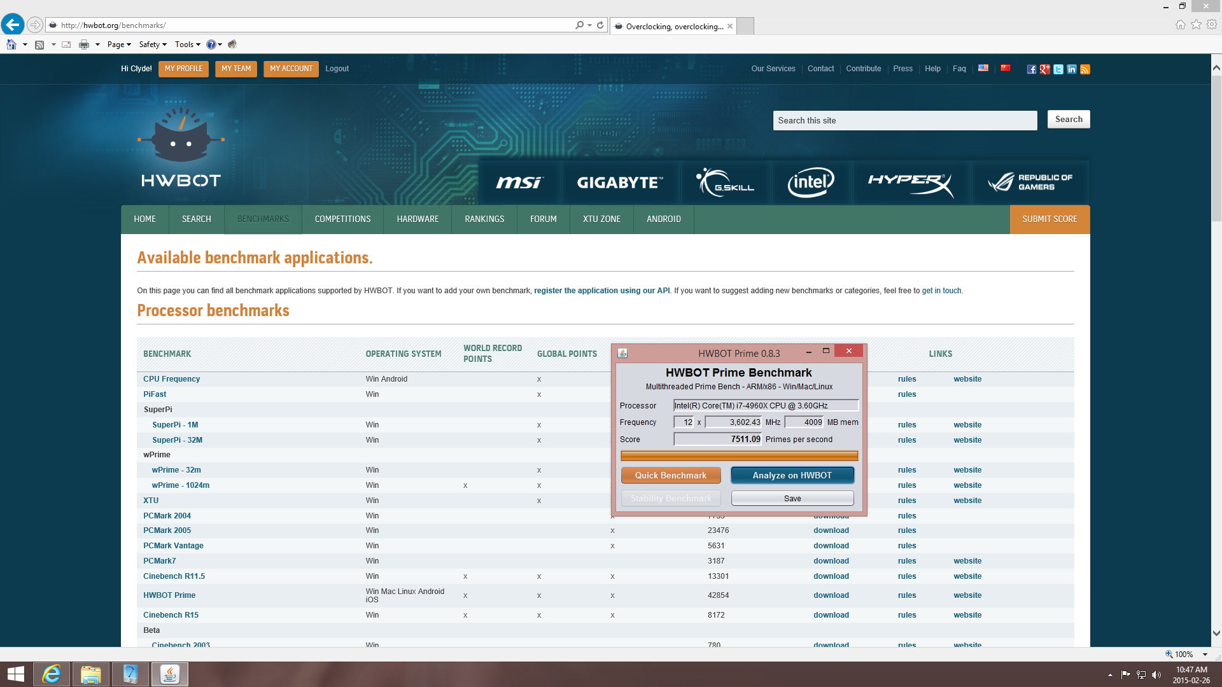Click the G.SKILL sponsor logo
This screenshot has width=1222, height=687.
click(x=725, y=183)
